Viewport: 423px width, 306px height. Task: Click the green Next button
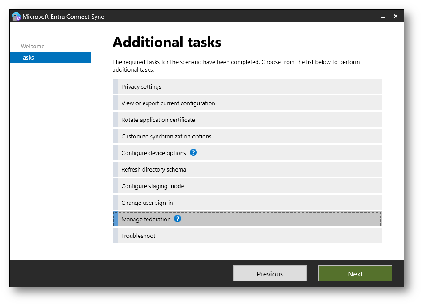tap(355, 274)
